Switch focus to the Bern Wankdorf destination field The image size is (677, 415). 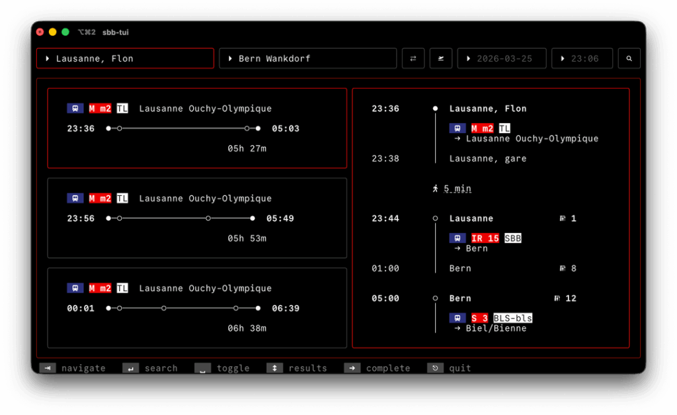click(x=307, y=58)
